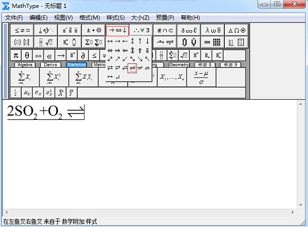Insert π from the small bar

[16, 55]
